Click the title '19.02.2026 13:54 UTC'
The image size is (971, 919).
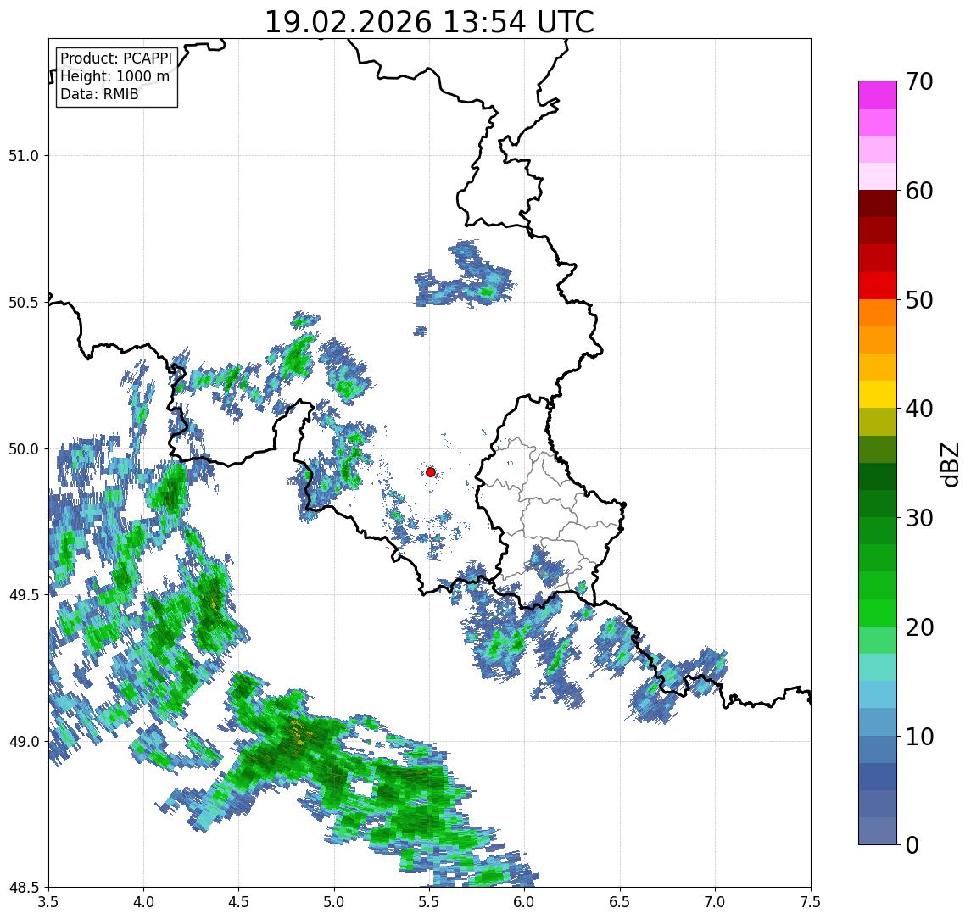(x=429, y=22)
